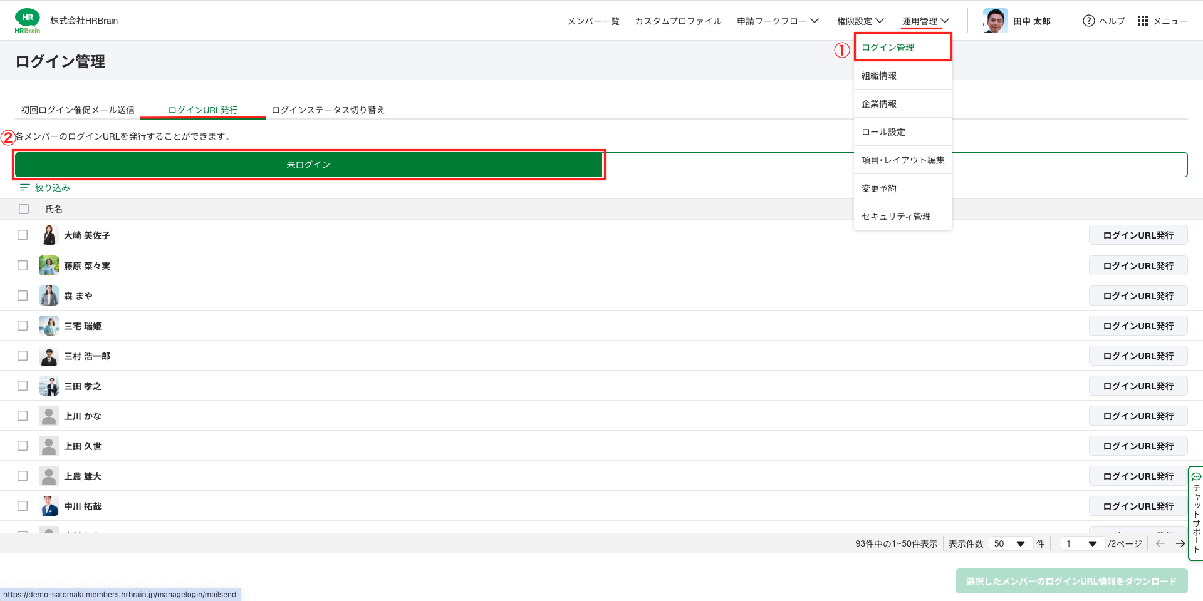Open the help question mark icon

(1089, 21)
